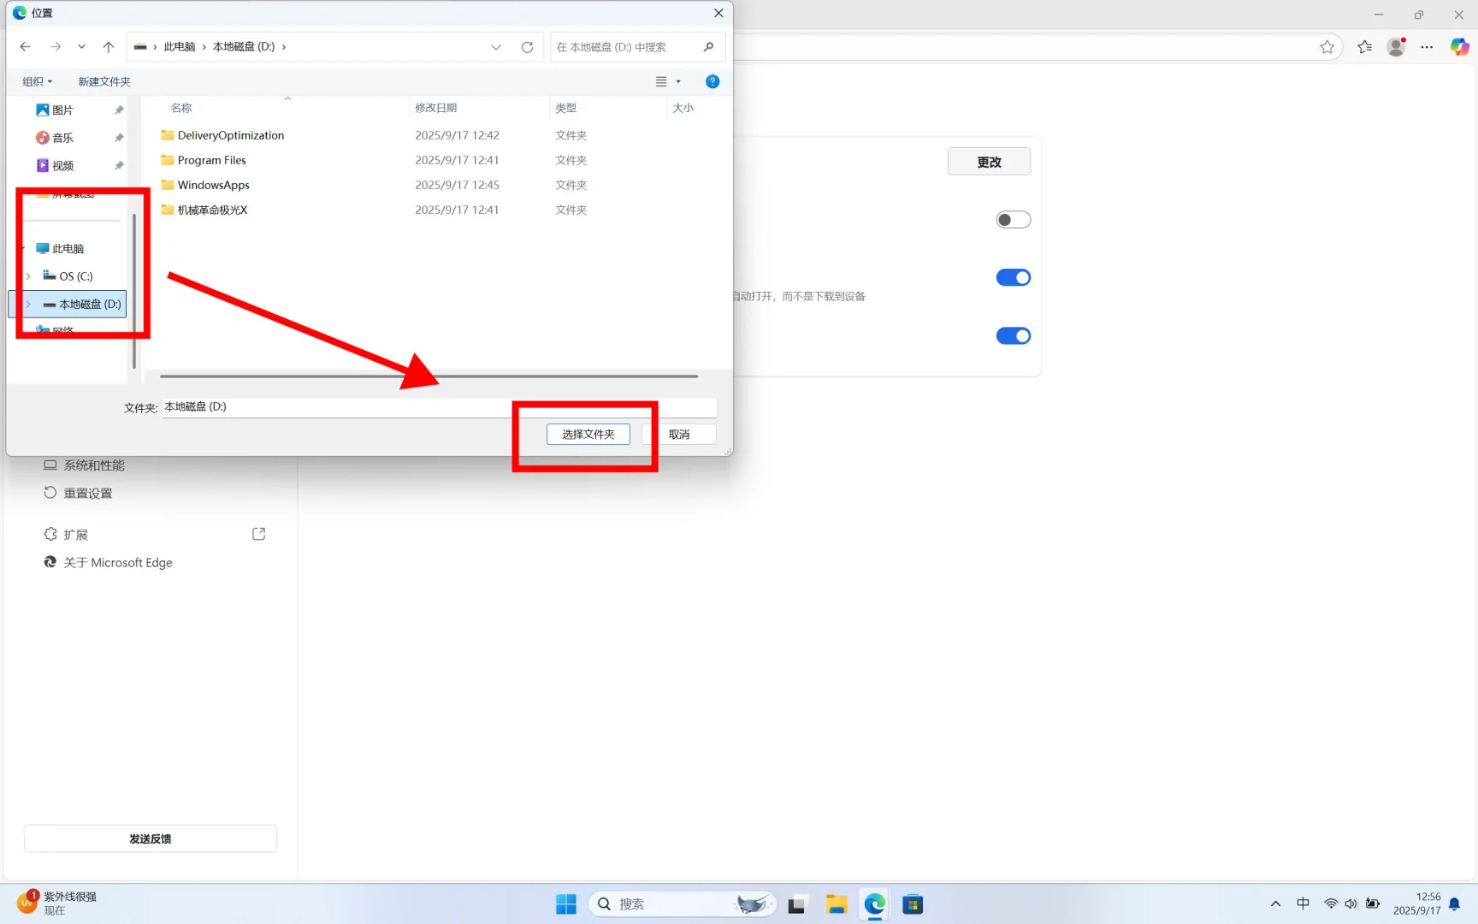Viewport: 1478px width, 924px height.
Task: Open recent locations dropdown arrow
Action: [x=81, y=47]
